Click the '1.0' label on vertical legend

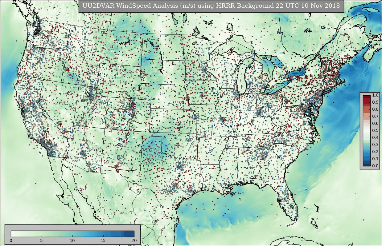[376, 95]
